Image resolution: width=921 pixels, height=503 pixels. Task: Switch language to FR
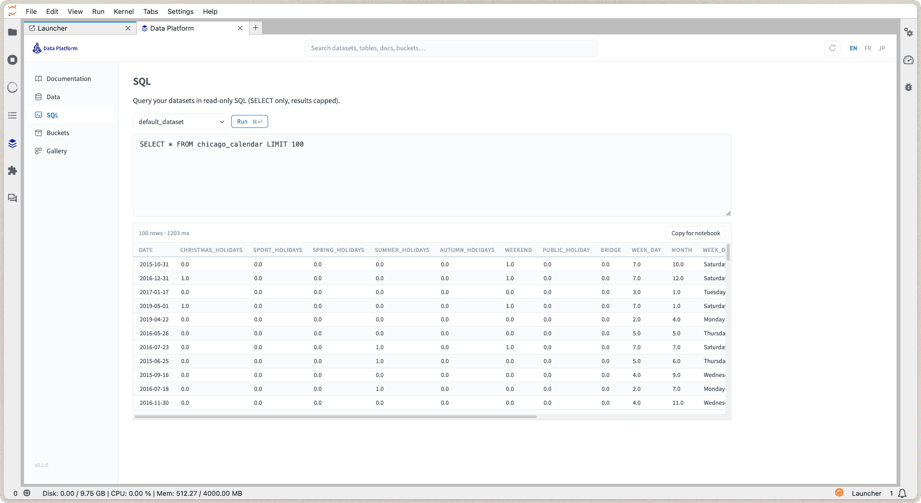868,48
